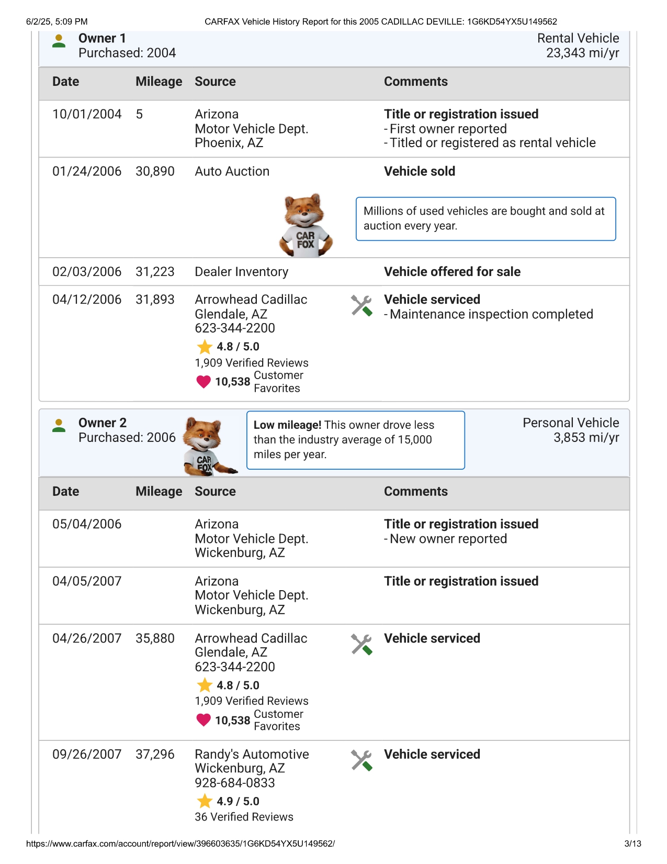Click wrench icon for 04/12/2006 service
This screenshot has height=864, width=667.
click(361, 306)
